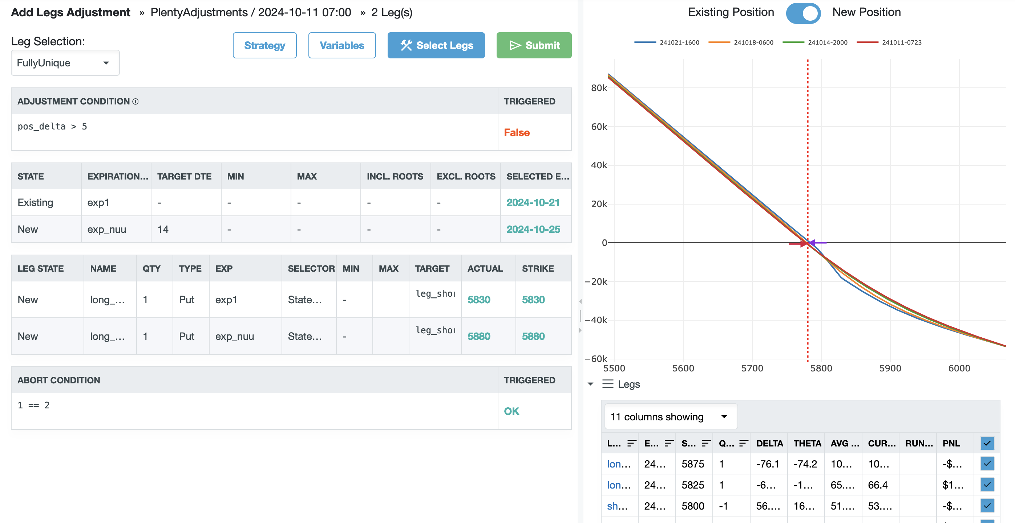This screenshot has width=1015, height=523.
Task: Open the Variables tab
Action: [341, 45]
